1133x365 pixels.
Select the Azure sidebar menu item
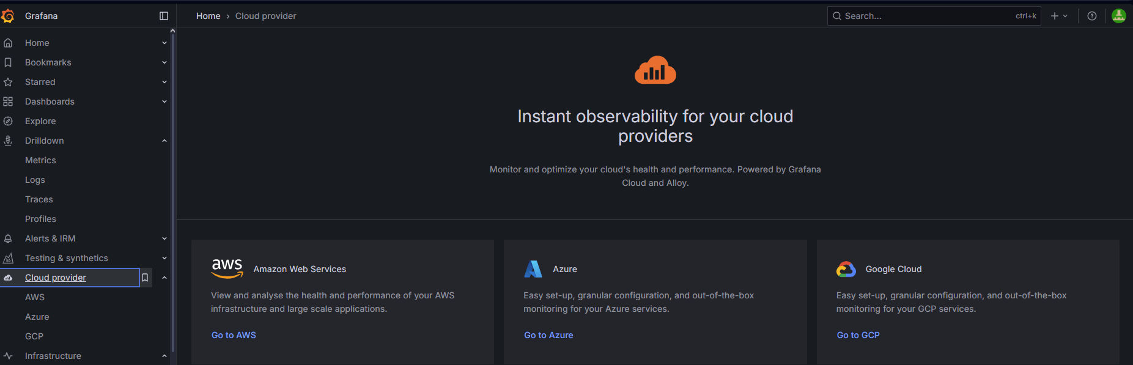coord(37,317)
